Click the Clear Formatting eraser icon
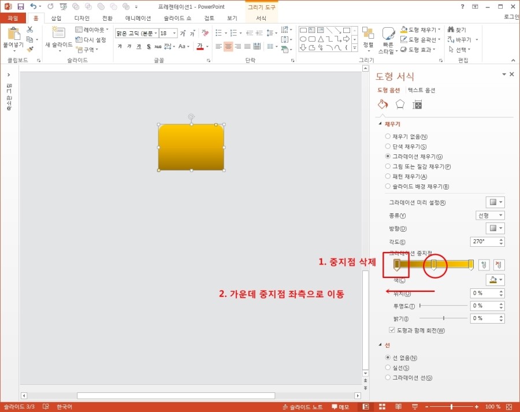This screenshot has width=520, height=412. pos(205,33)
